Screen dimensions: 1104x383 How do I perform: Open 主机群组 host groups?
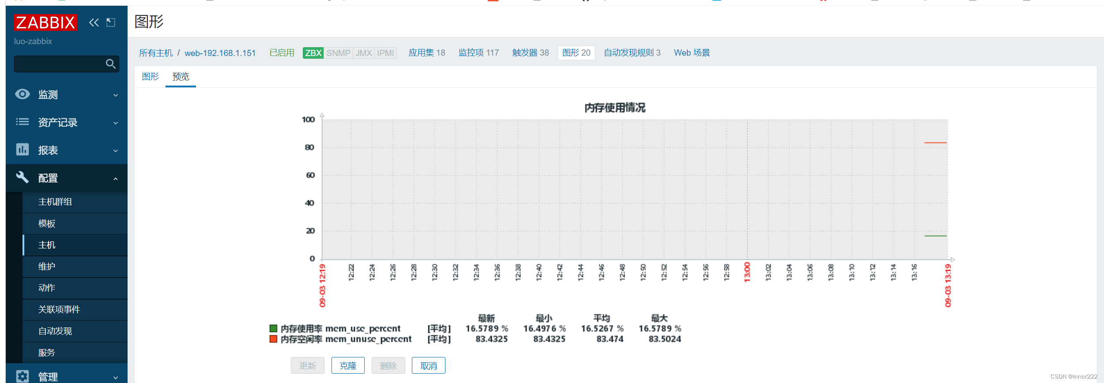(75, 202)
